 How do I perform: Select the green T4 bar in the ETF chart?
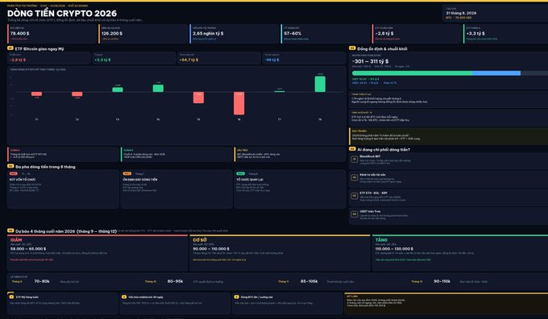(158, 89)
